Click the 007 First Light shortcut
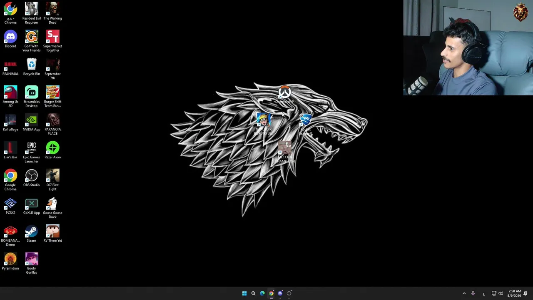Screen dimensions: 533x300 pyautogui.click(x=52, y=180)
